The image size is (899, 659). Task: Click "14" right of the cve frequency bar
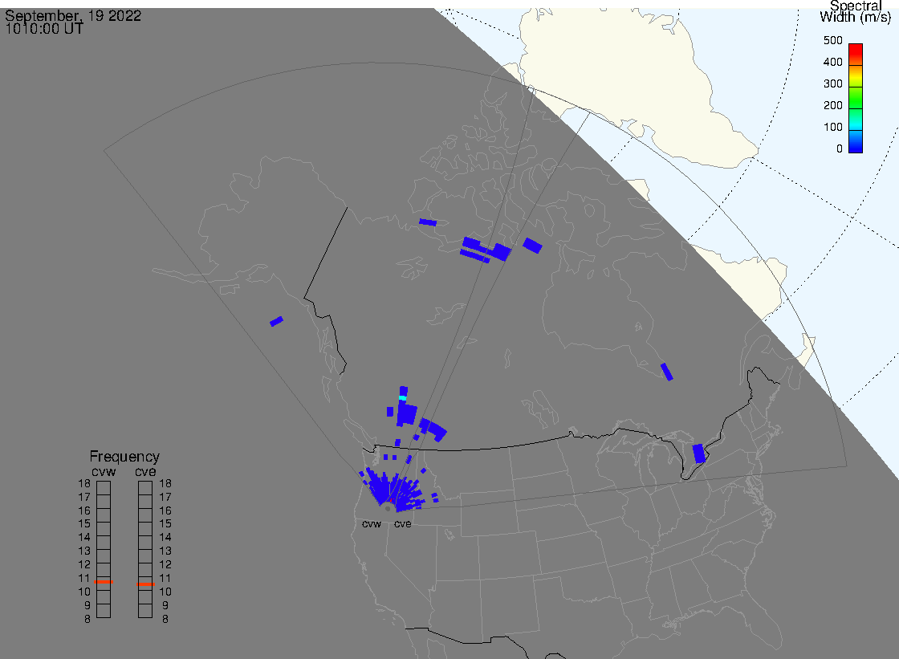[x=165, y=538]
